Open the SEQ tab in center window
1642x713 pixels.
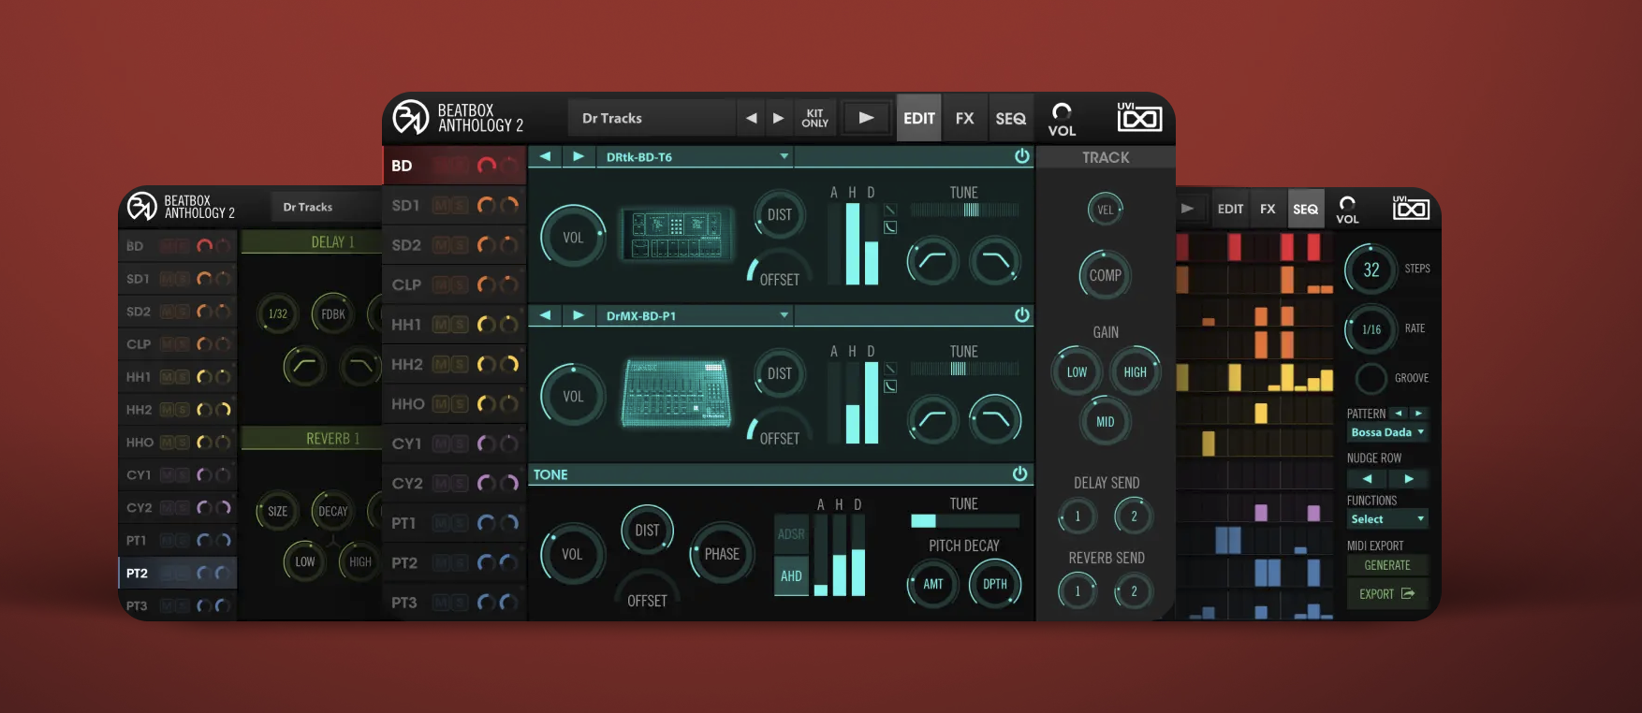pos(1010,118)
